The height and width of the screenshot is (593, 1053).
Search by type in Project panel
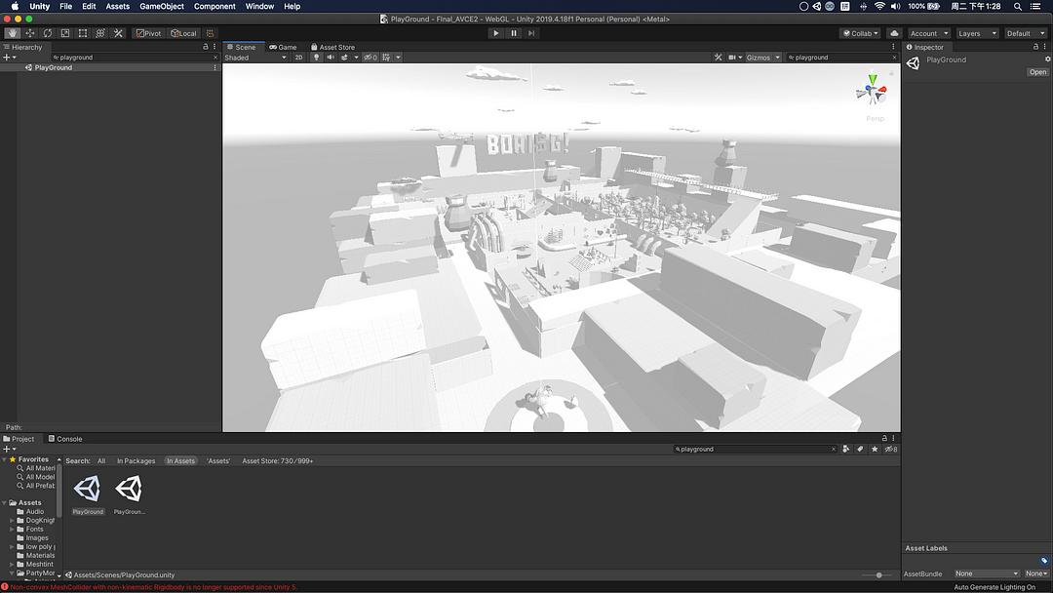pos(845,449)
